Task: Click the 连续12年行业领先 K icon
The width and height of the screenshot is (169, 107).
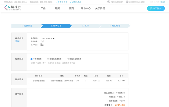Action: (127, 2)
